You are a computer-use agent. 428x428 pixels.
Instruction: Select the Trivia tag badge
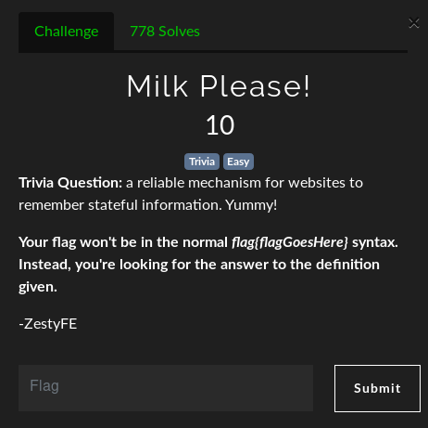tap(202, 162)
